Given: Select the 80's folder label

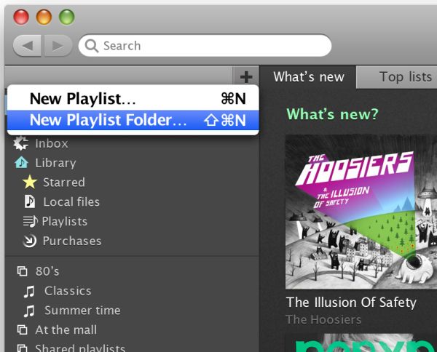Looking at the screenshot, I should click(x=47, y=271).
